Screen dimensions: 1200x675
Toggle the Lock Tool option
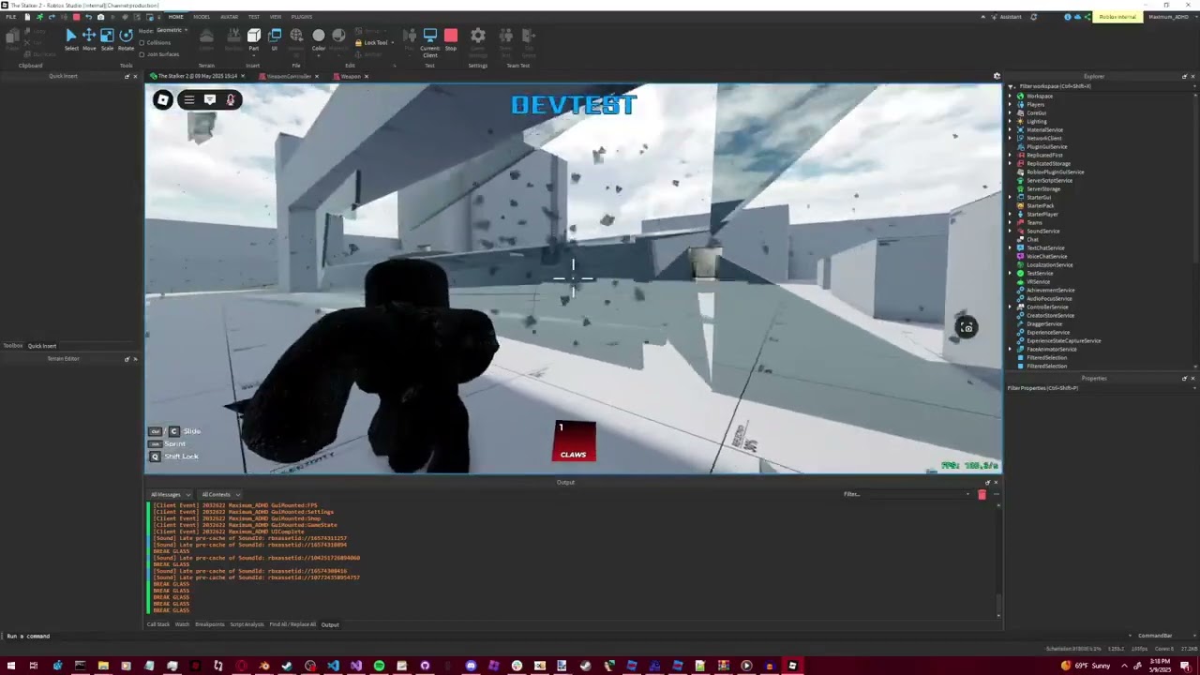point(375,43)
